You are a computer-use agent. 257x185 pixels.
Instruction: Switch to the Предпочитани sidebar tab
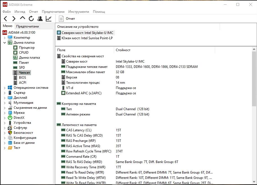(27, 26)
